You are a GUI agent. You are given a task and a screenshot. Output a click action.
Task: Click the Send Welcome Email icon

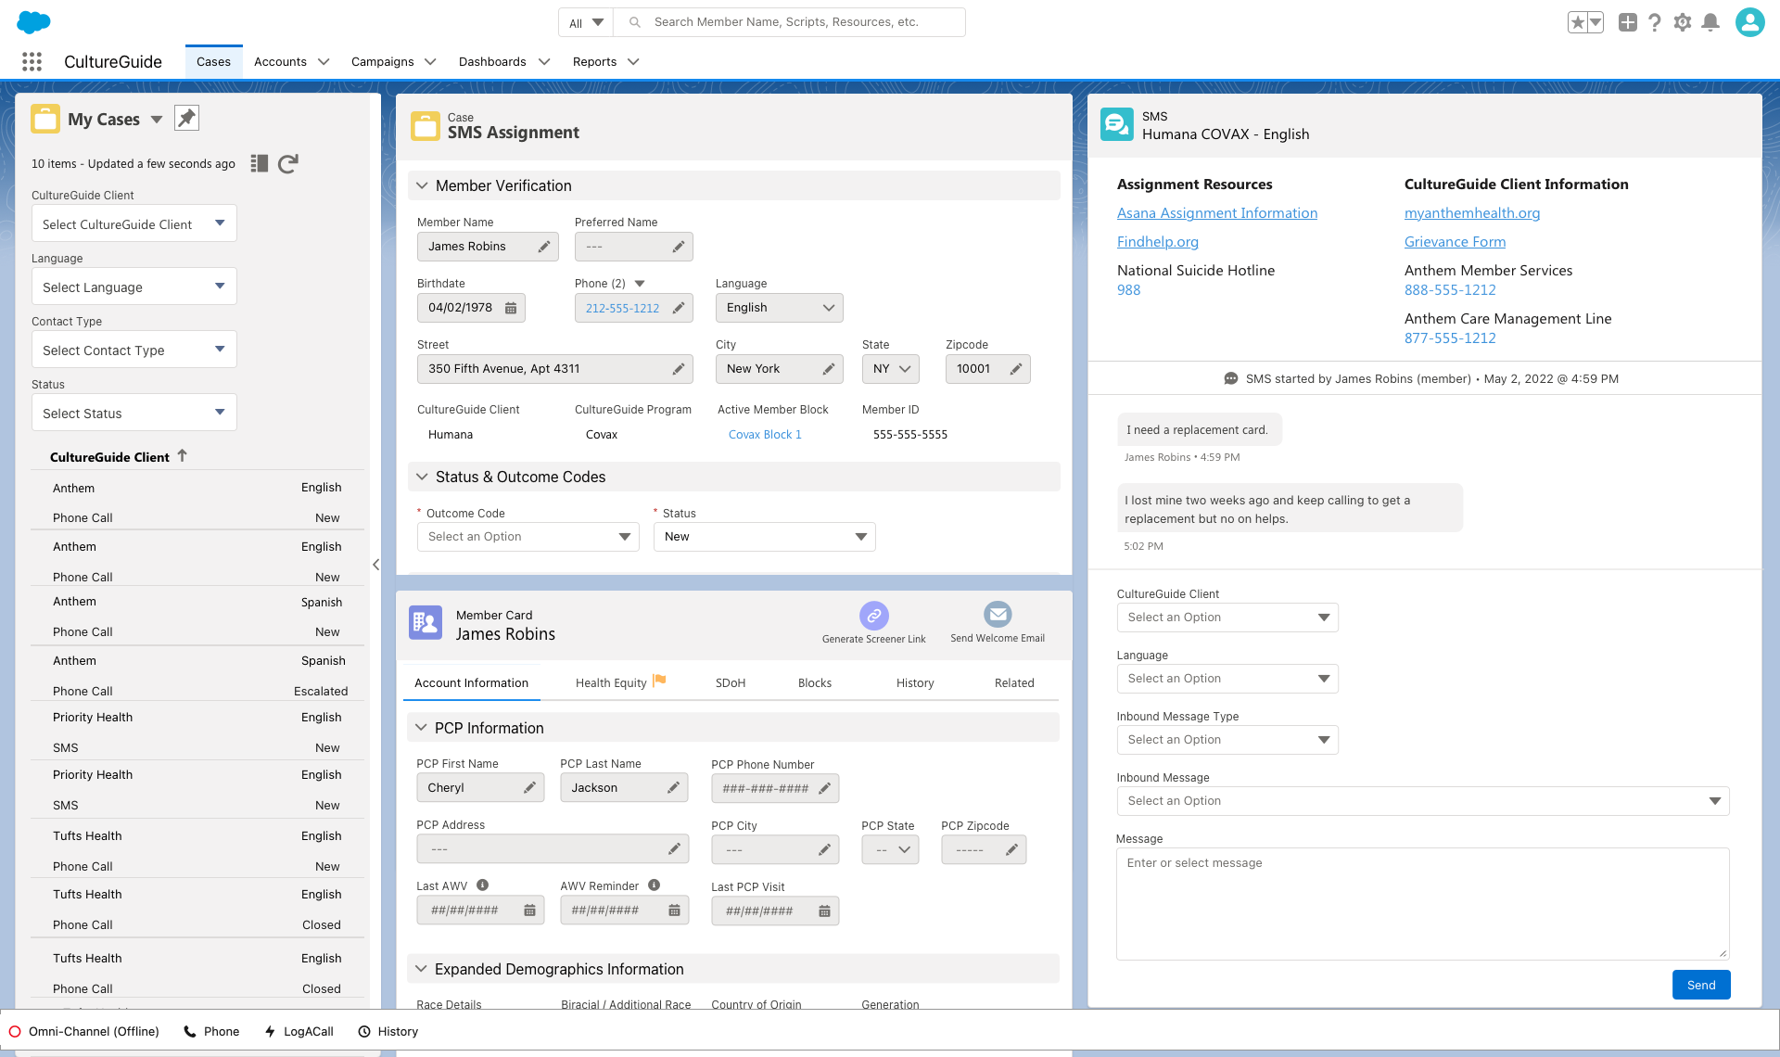(x=998, y=615)
